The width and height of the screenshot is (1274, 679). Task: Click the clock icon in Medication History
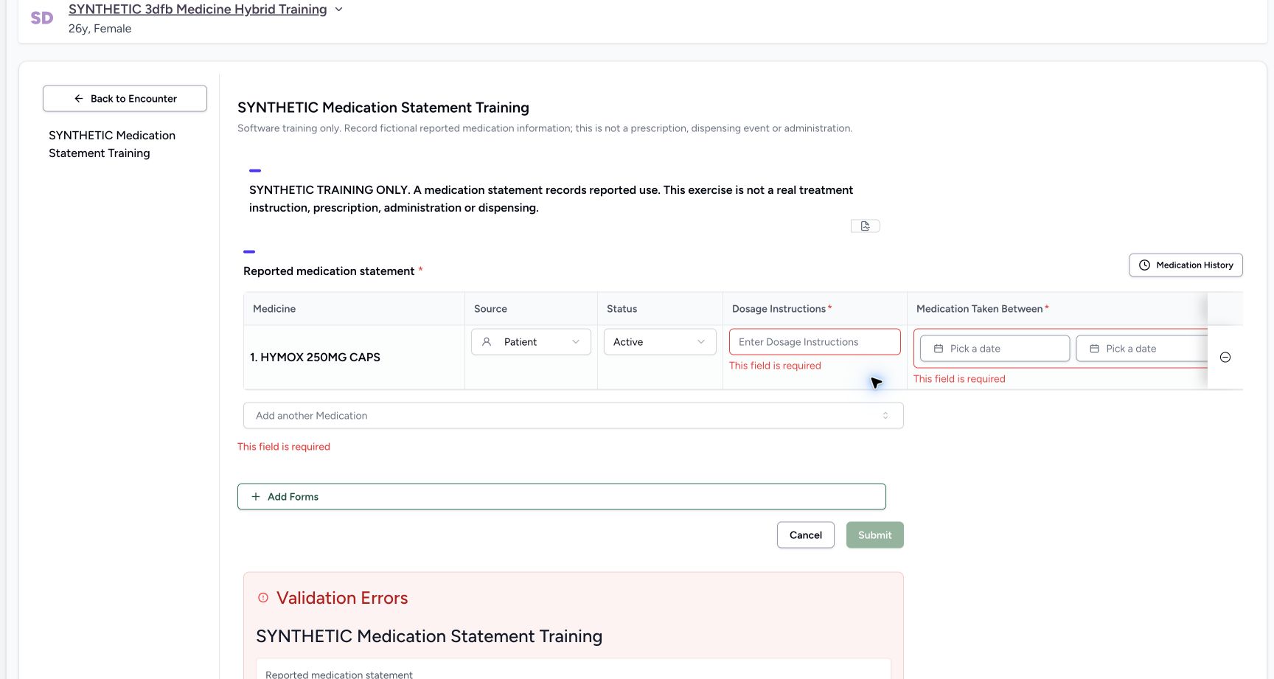(1144, 265)
